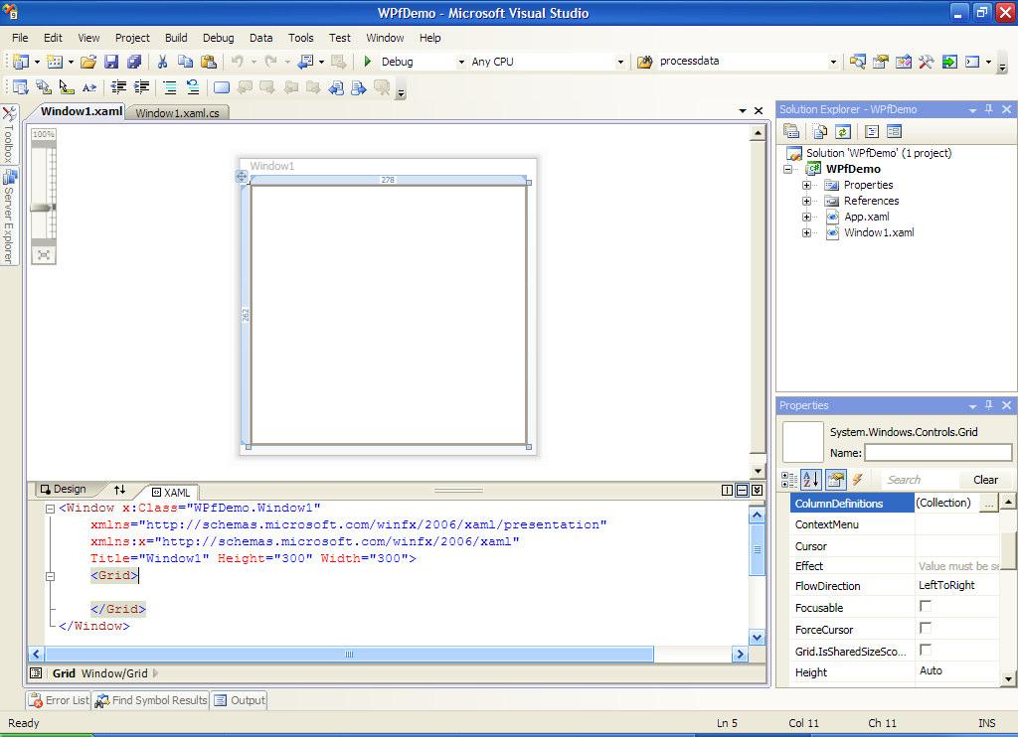Toggle the Grid.IsSharedSizeScope checkbox
The image size is (1018, 737).
point(926,650)
